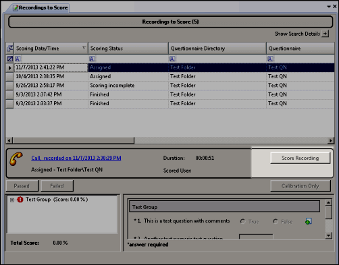Screen dimensions: 339x265
Task: Expand Show Search Details plus button
Action: (325, 34)
